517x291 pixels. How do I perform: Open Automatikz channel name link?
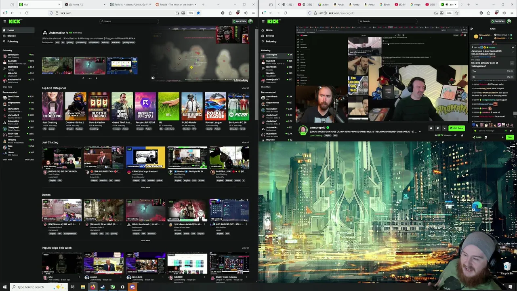click(x=57, y=33)
